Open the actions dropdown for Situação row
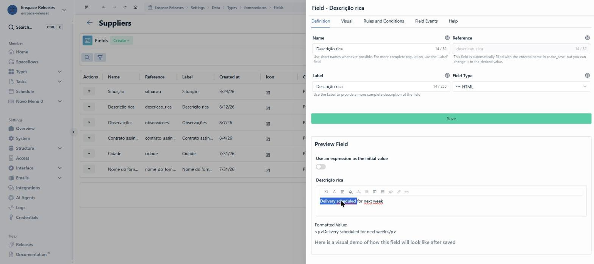The width and height of the screenshot is (594, 264). pyautogui.click(x=89, y=91)
